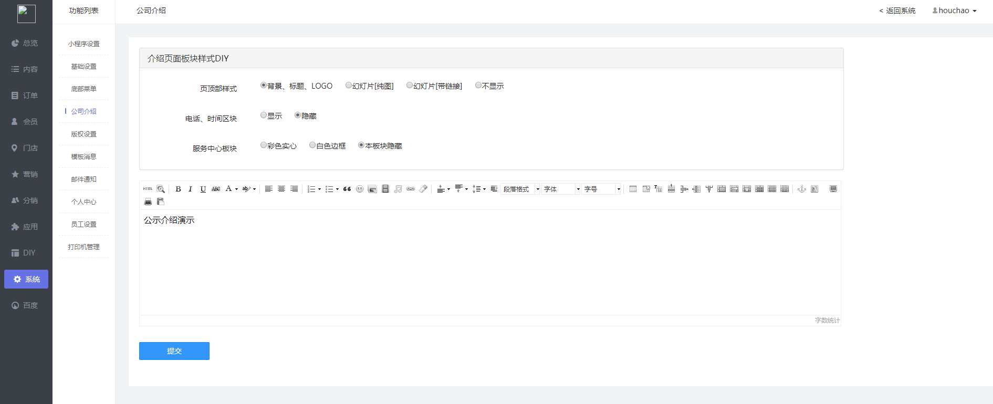Insert an anchor
Screen dimensions: 993x404
[x=801, y=189]
